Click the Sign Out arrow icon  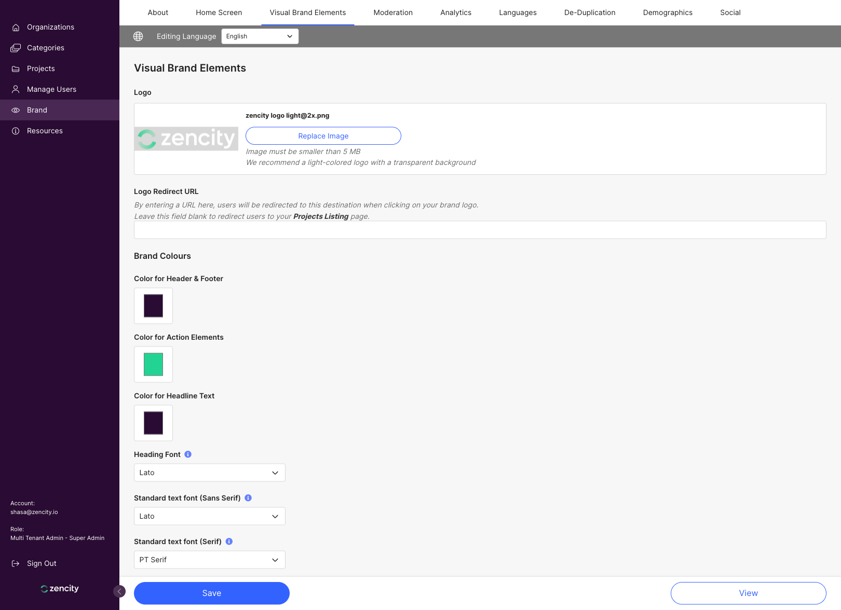pyautogui.click(x=16, y=563)
